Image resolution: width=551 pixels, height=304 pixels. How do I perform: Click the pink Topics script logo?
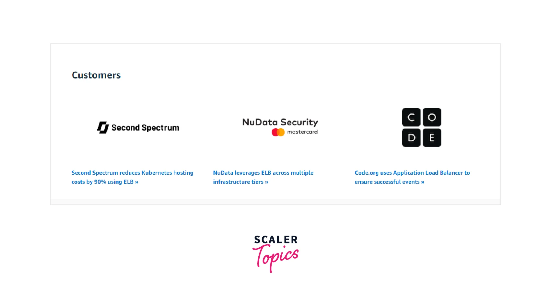[x=276, y=258]
